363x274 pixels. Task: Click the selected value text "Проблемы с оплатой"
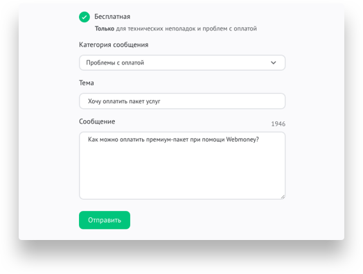pyautogui.click(x=115, y=62)
